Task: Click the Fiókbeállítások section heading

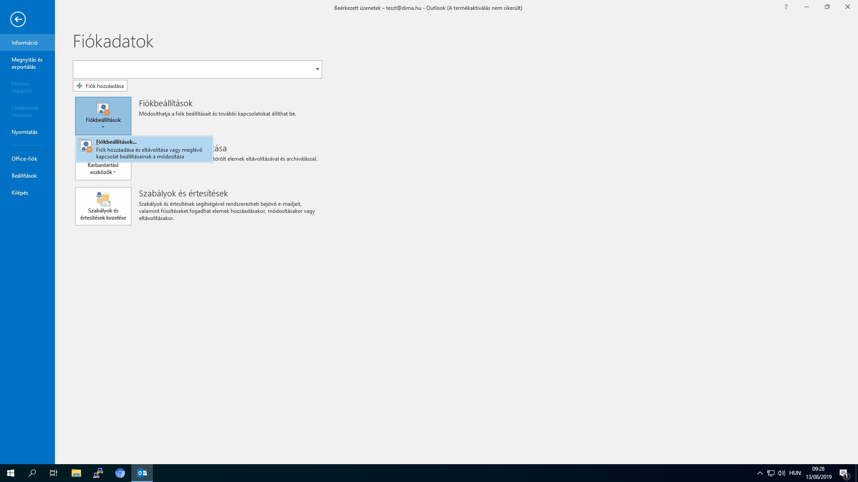Action: [166, 103]
